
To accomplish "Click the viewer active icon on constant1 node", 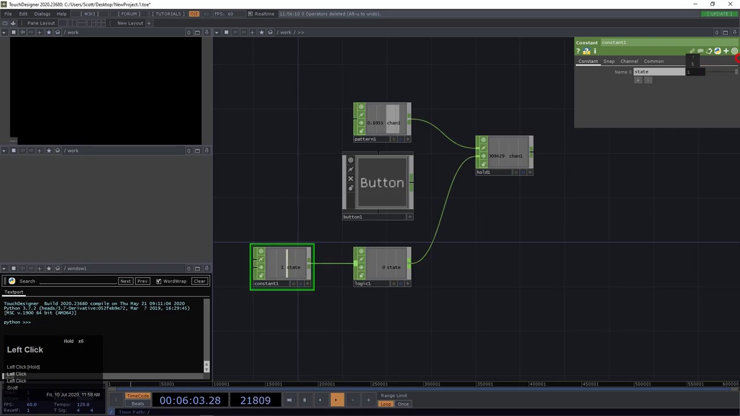I will (261, 251).
